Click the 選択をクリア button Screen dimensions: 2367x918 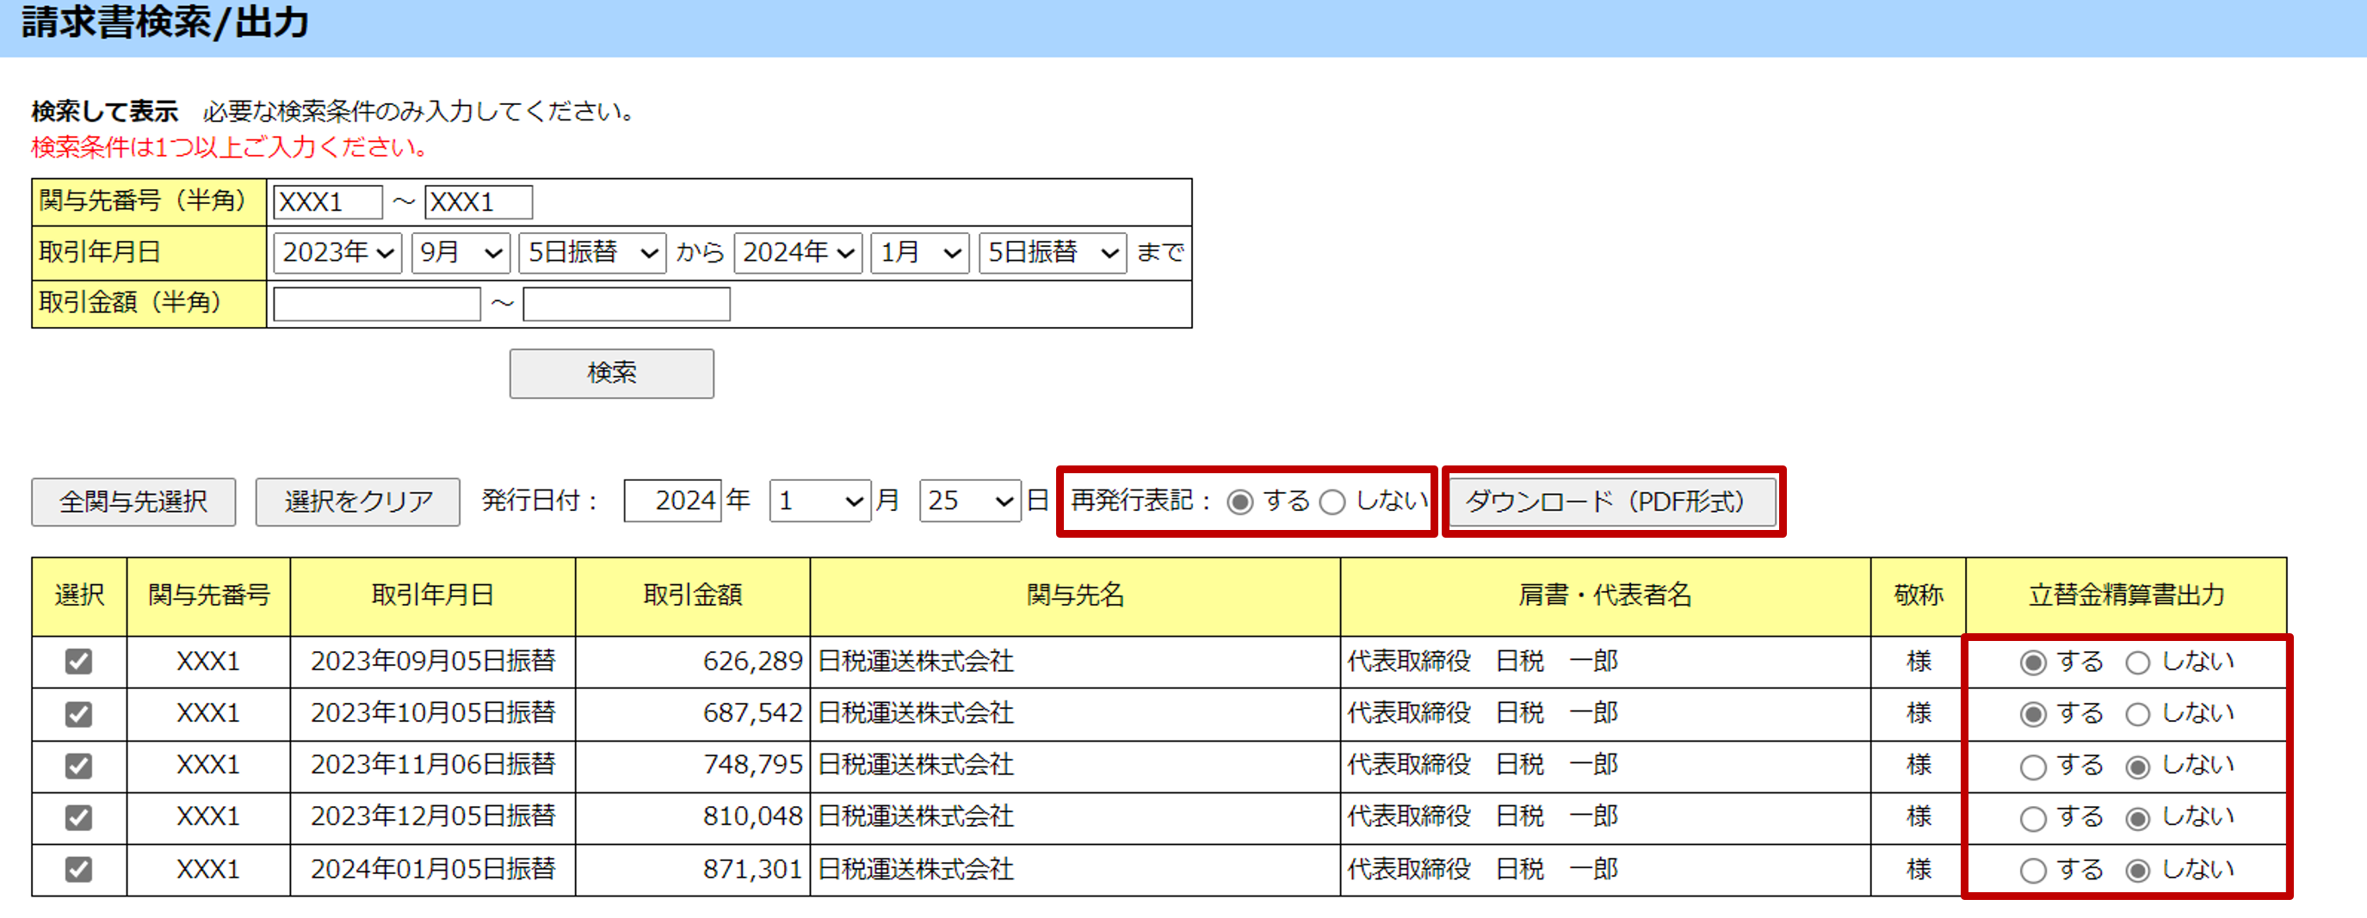tap(357, 502)
